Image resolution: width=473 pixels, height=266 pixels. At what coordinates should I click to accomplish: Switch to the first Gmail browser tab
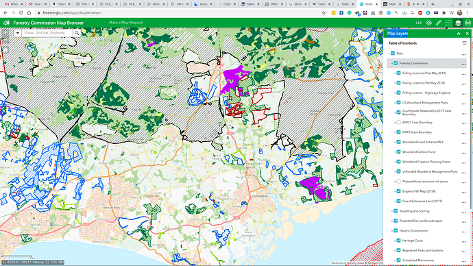tap(14, 4)
